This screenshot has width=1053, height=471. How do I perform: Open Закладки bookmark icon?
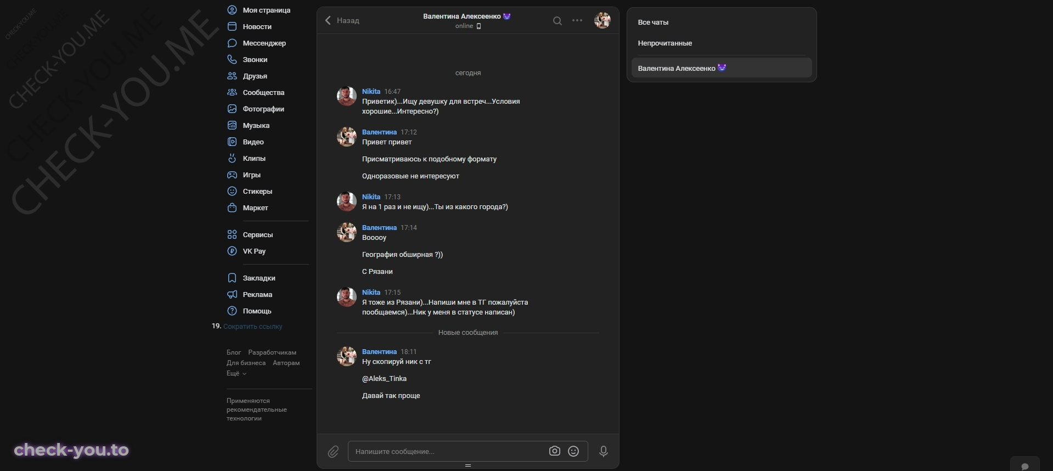click(232, 278)
